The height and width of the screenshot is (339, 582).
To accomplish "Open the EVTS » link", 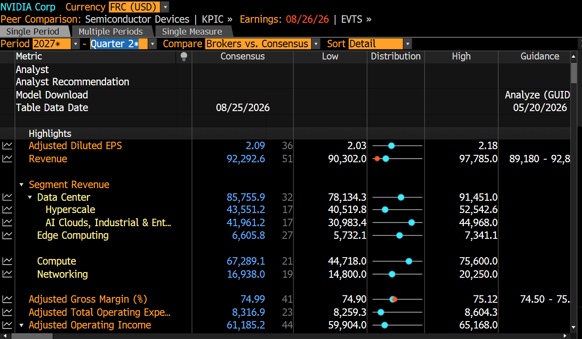I will (356, 19).
